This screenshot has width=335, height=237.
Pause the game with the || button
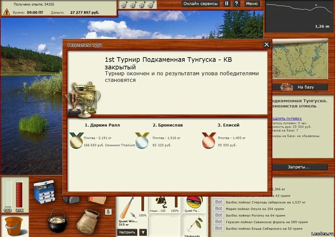click(226, 4)
